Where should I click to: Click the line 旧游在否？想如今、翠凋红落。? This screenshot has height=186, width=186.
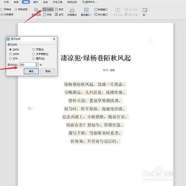(x=96, y=125)
